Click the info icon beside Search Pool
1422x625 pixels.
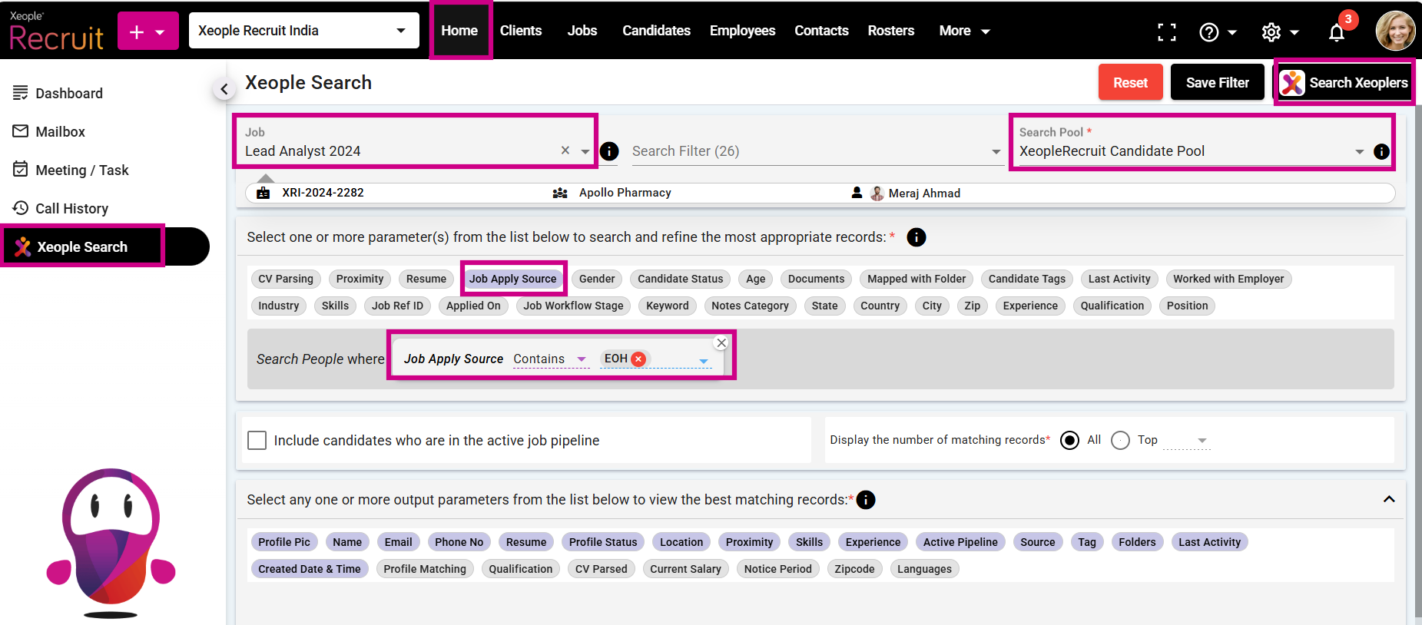[1381, 151]
